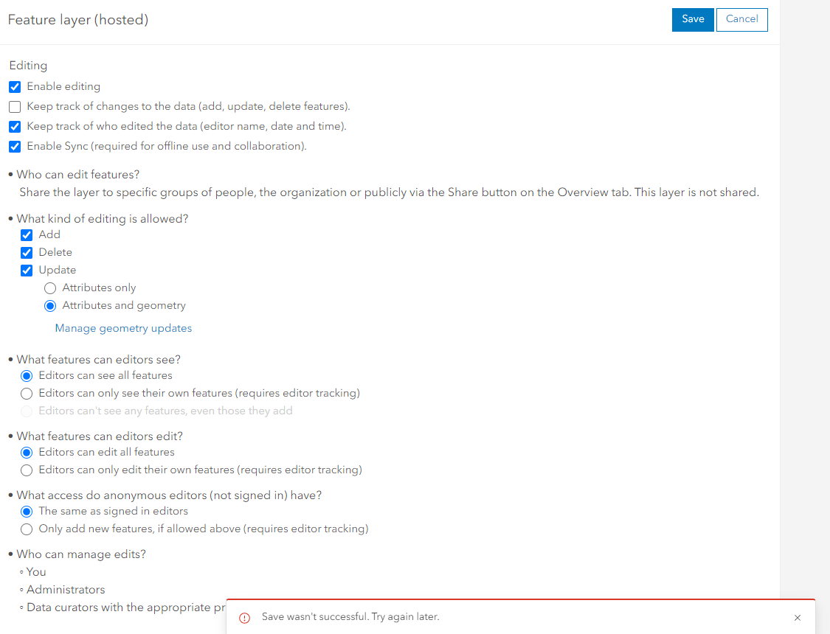Screen dimensions: 830x634
Task: Toggle the Update editing checkbox
Action: 27,271
